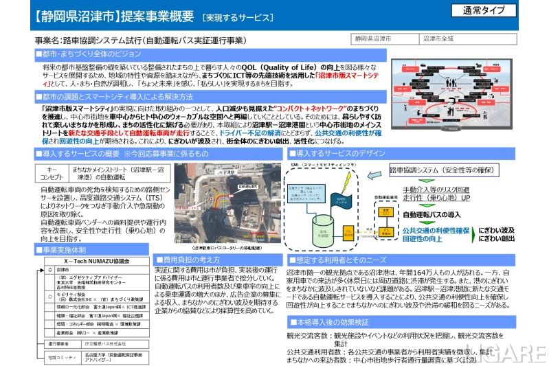Click the arrow icon pointing to 沼津市 row

(41, 270)
